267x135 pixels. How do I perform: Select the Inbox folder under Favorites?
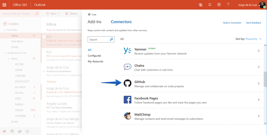click(x=20, y=36)
